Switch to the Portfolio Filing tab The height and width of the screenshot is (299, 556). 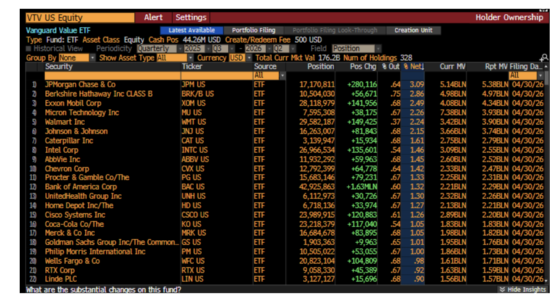pos(254,30)
